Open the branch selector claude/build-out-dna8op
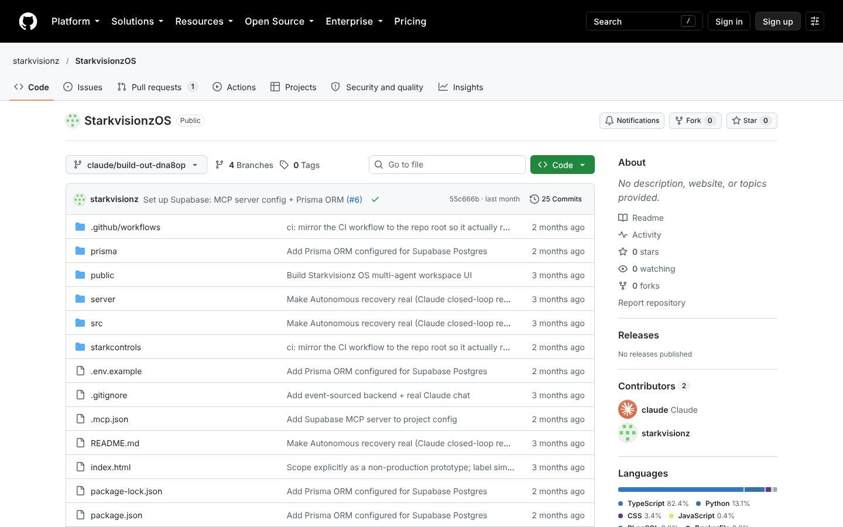This screenshot has height=527, width=843. [136, 165]
